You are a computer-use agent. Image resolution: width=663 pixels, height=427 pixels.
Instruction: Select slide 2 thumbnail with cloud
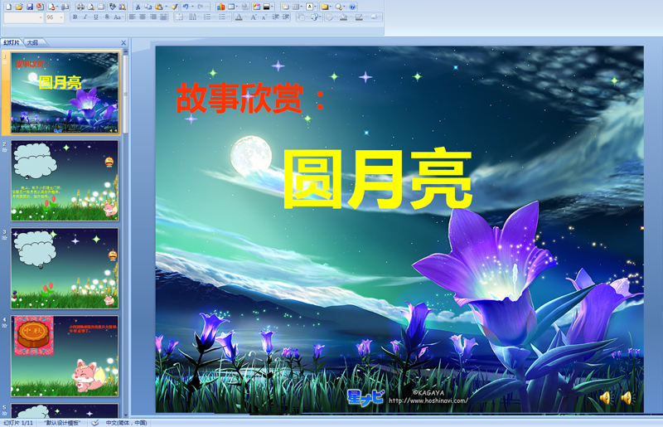click(x=65, y=181)
